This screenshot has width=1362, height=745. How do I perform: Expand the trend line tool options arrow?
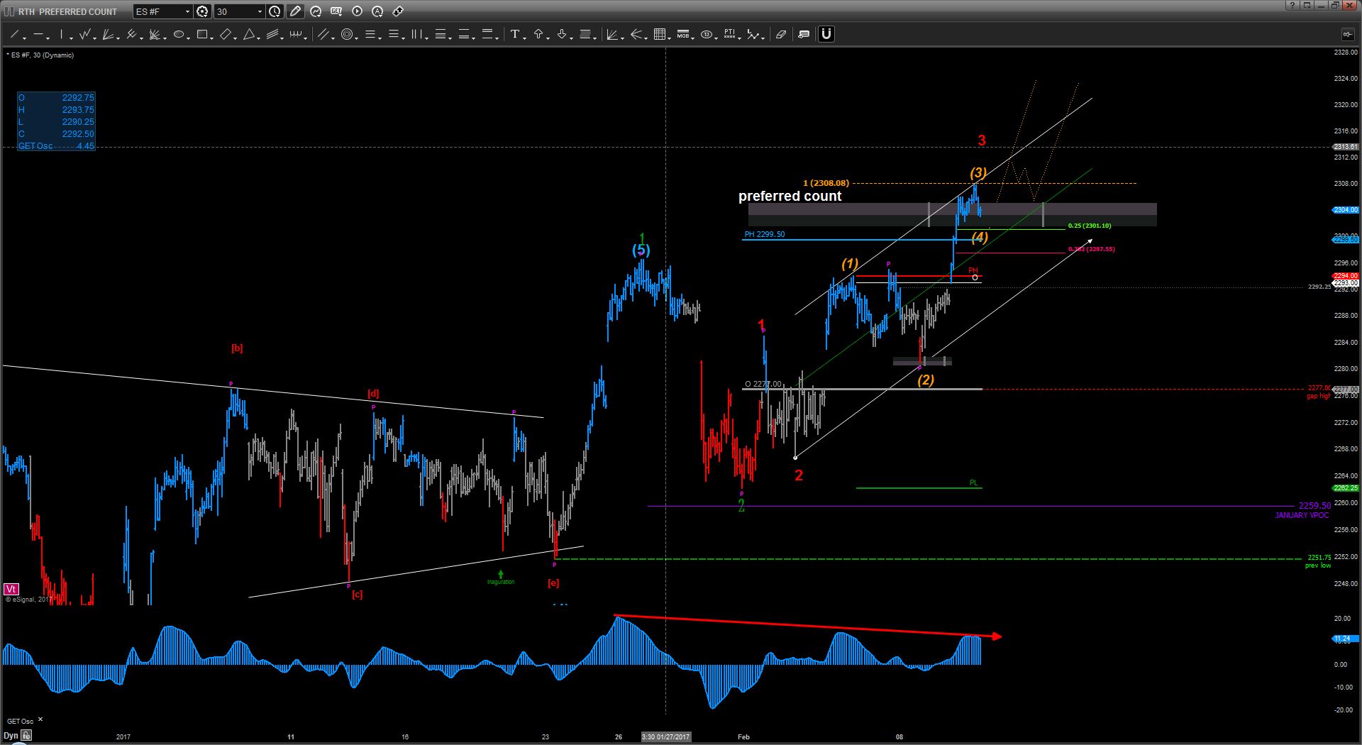click(25, 37)
